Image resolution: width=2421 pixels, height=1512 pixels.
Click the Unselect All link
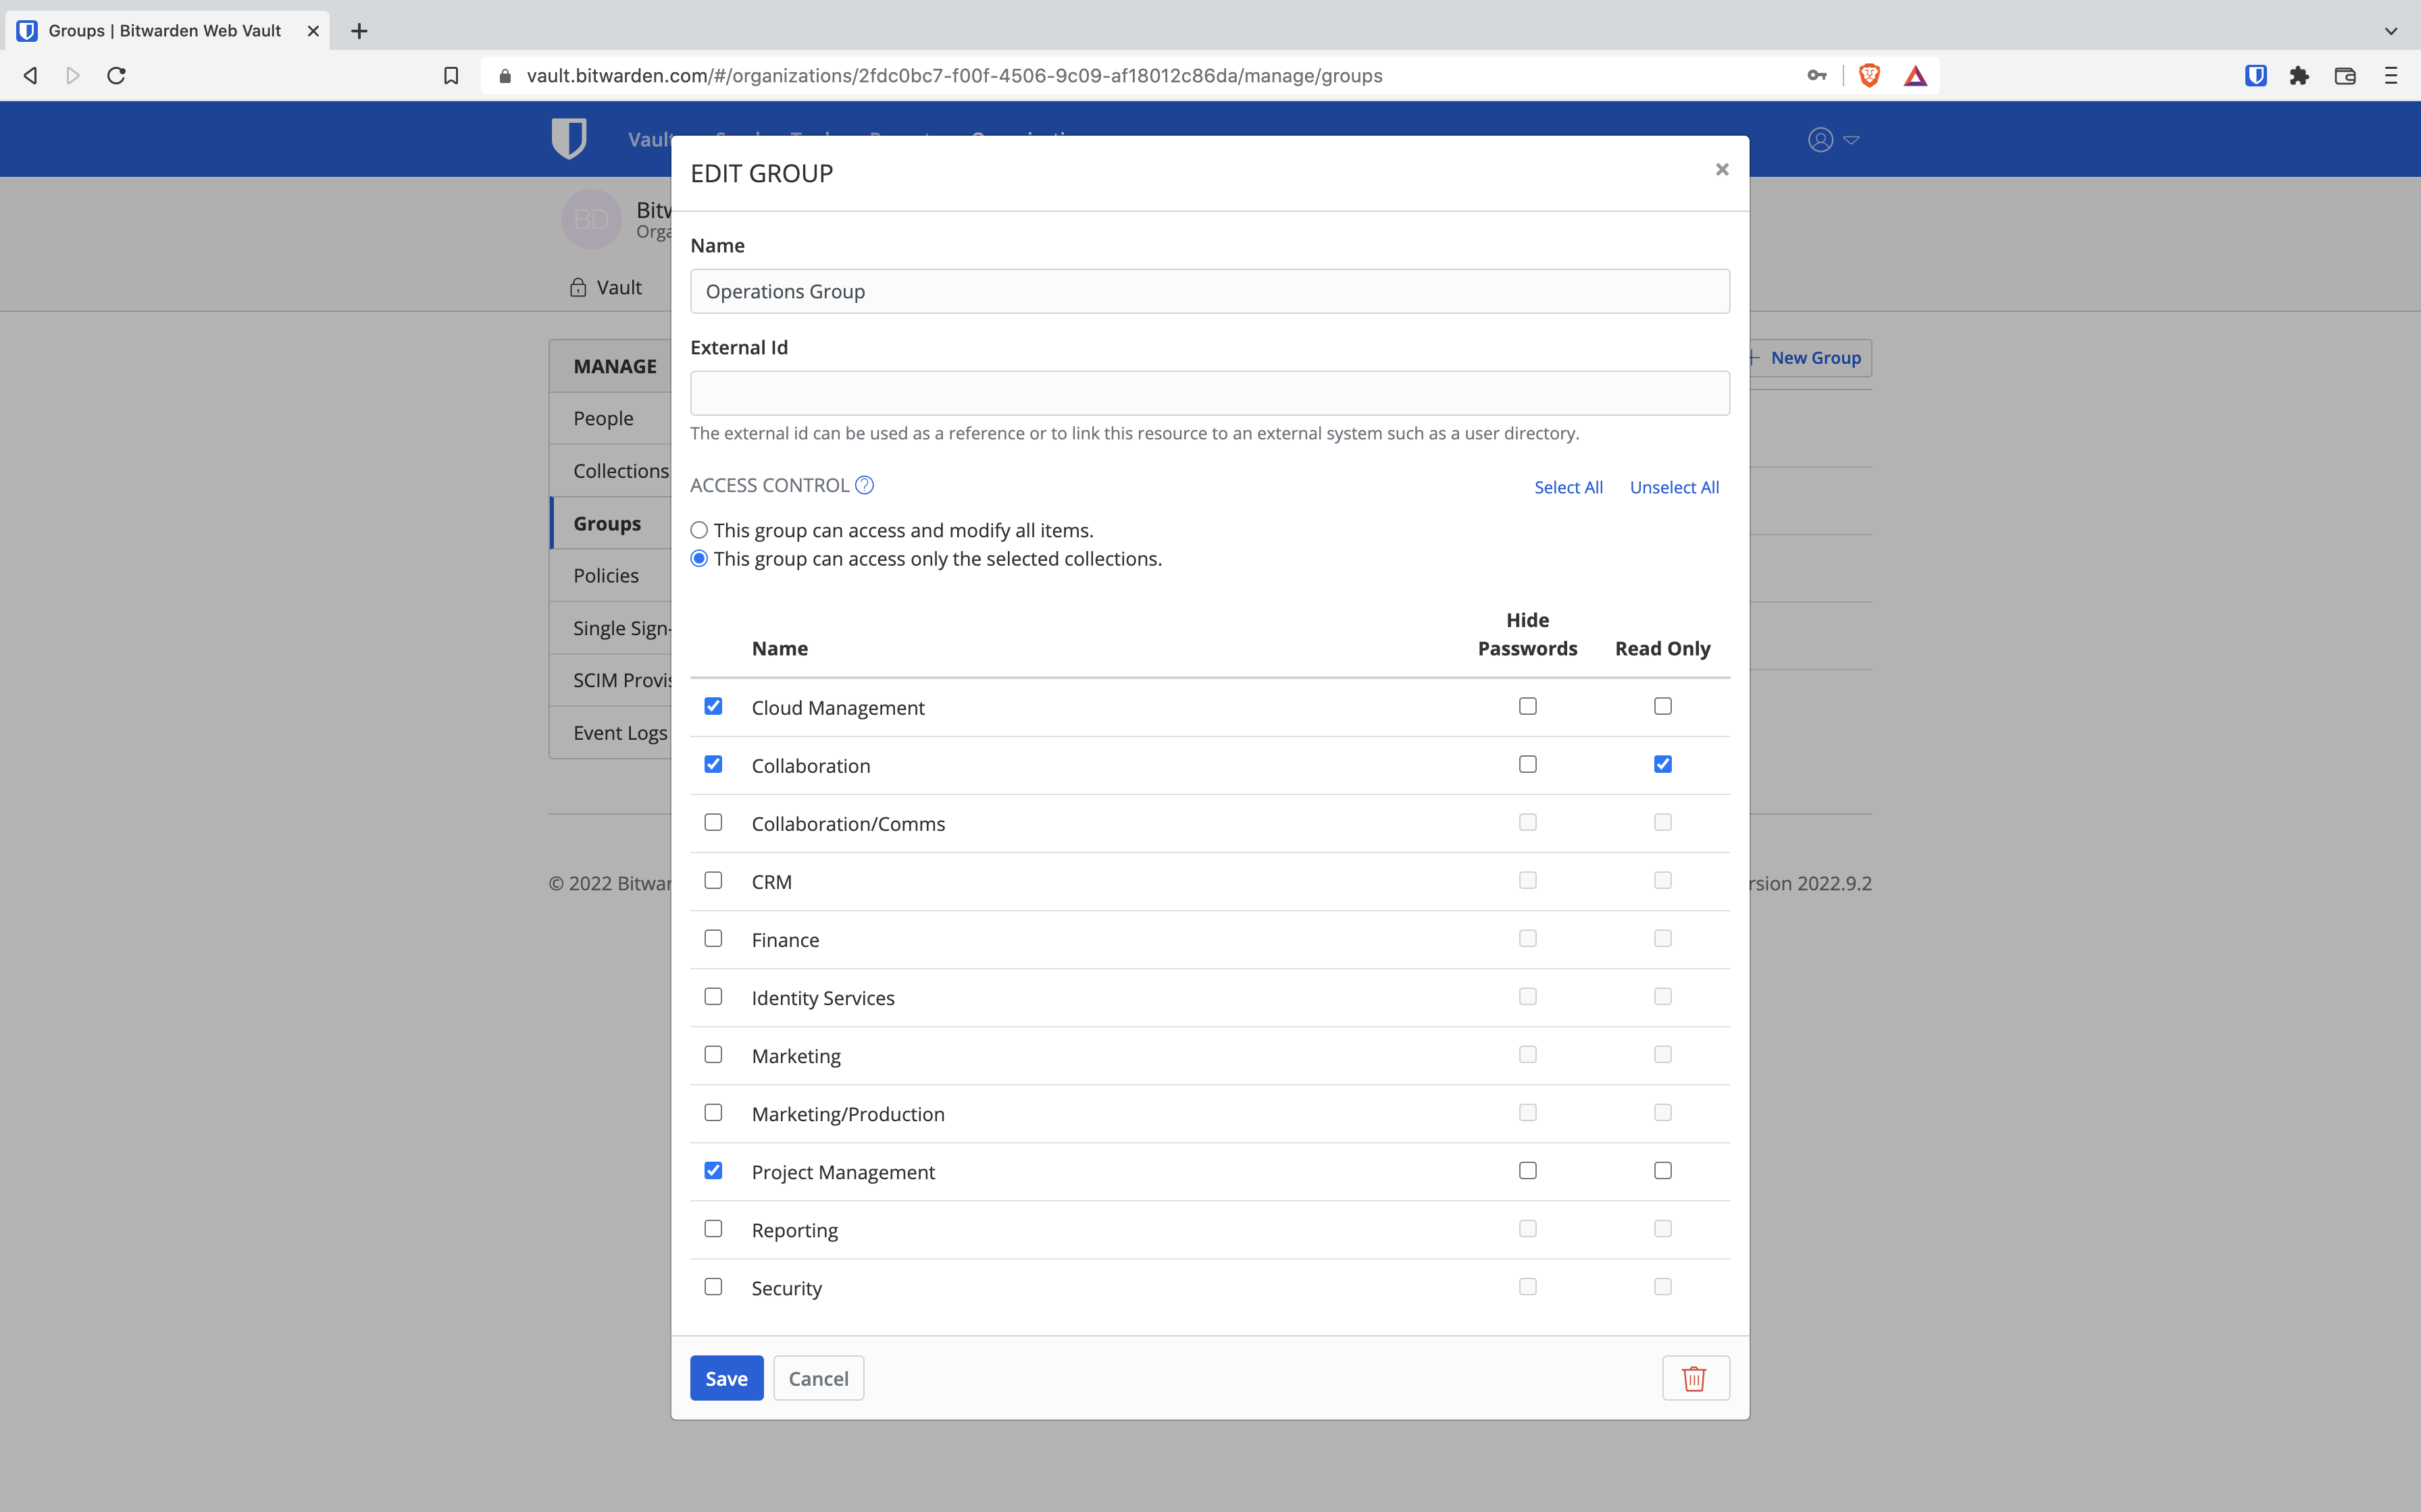pos(1674,487)
